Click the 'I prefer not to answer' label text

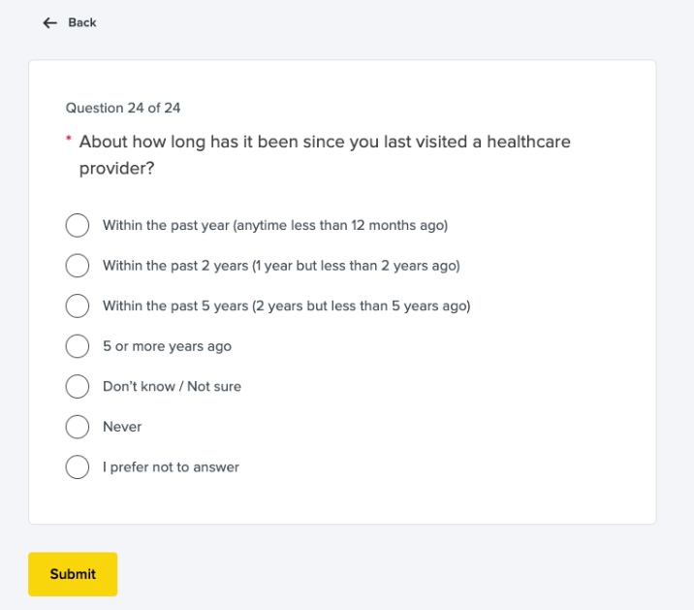(x=171, y=467)
